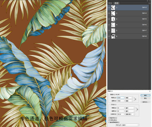Confirm Image Size with the 确定 button
Image resolution: width=152 pixels, height=127 pixels.
click(146, 95)
